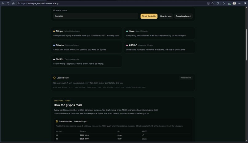Image resolution: width=248 pixels, height=143 pixels.
Task: Open the browser profile avatar
Action: point(234,3)
